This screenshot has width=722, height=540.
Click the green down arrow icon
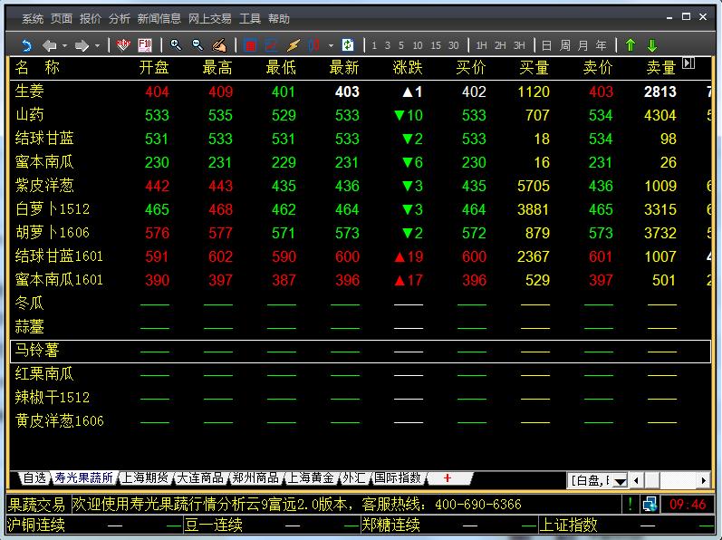[x=651, y=45]
